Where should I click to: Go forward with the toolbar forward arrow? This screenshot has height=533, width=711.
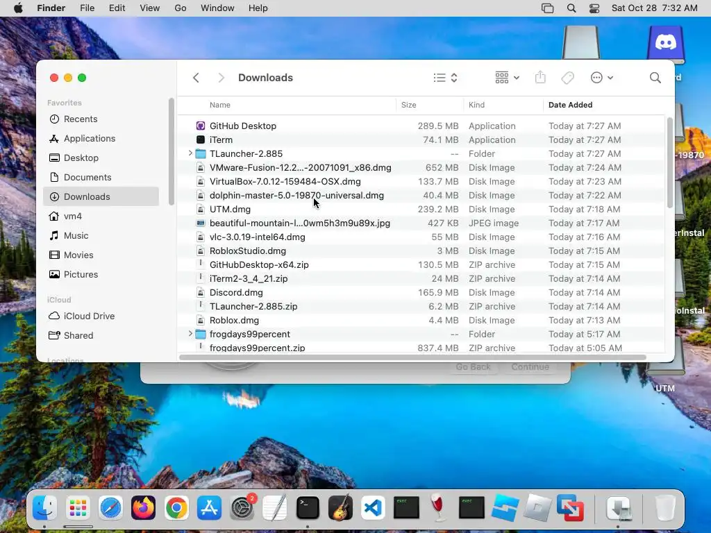[x=221, y=78]
